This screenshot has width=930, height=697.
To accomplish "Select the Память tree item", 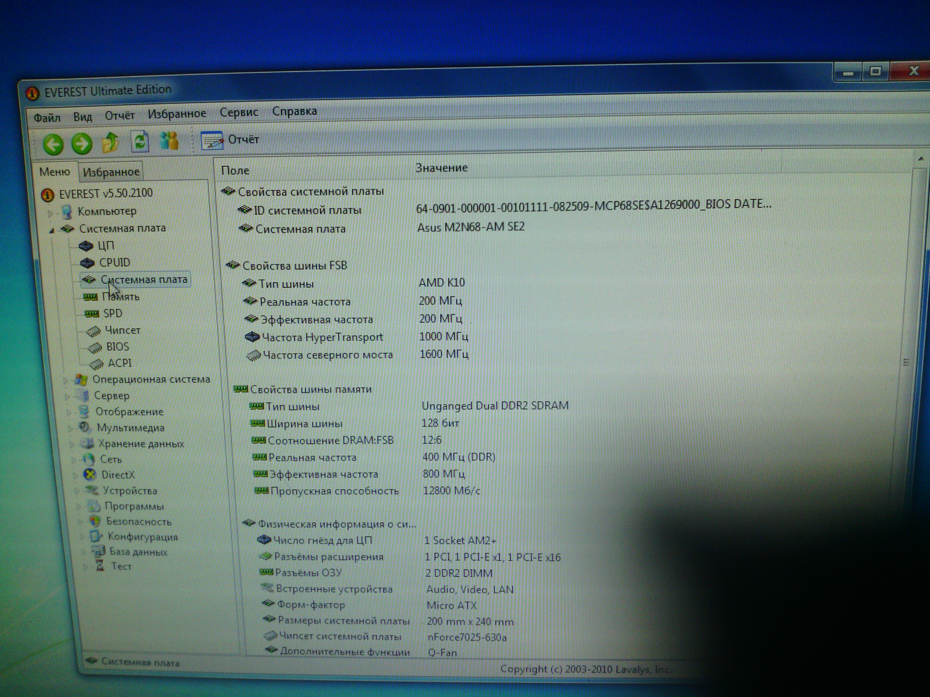I will point(121,297).
